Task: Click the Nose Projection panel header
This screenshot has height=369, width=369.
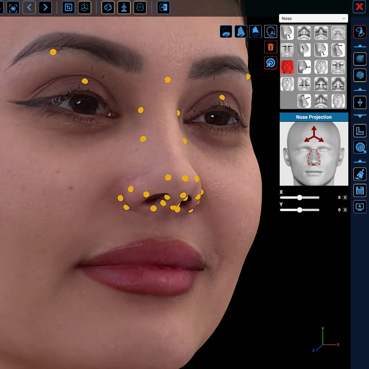Action: [x=313, y=117]
